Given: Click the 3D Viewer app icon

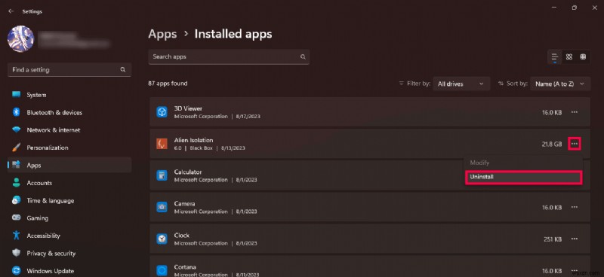Looking at the screenshot, I should pos(162,112).
